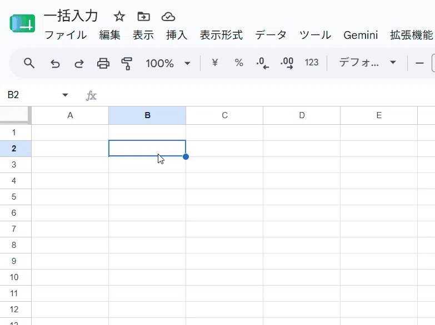Move document using folder icon
The image size is (435, 325).
coord(144,17)
